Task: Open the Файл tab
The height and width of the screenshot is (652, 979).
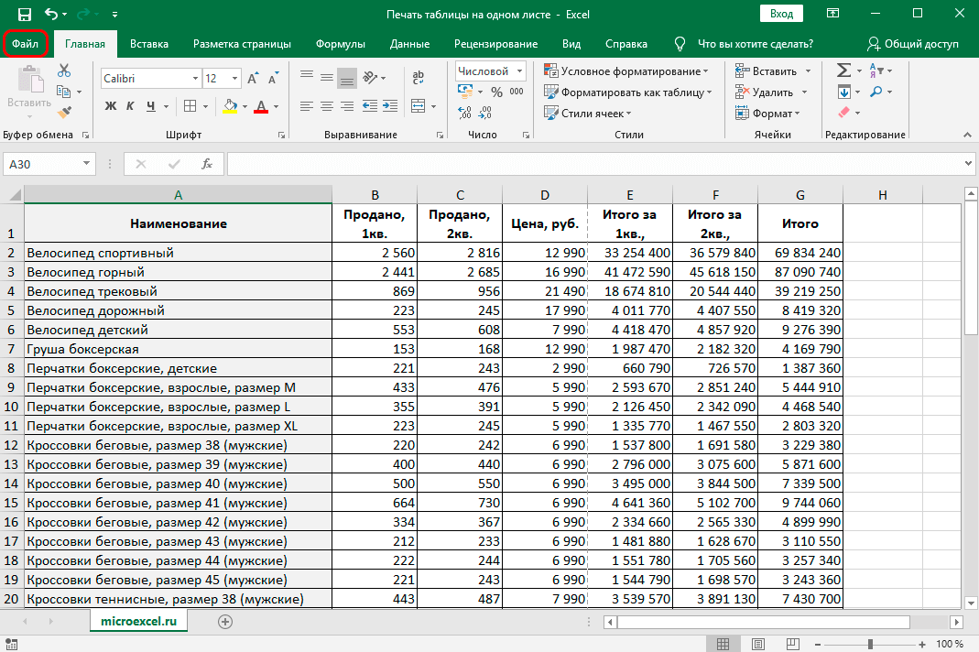Action: (26, 44)
